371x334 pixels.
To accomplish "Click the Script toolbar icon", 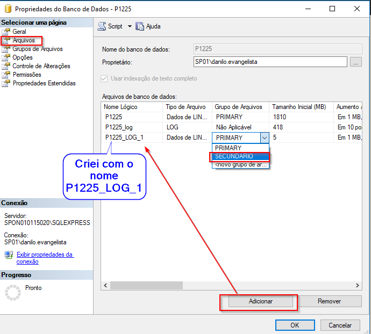I will (x=102, y=26).
